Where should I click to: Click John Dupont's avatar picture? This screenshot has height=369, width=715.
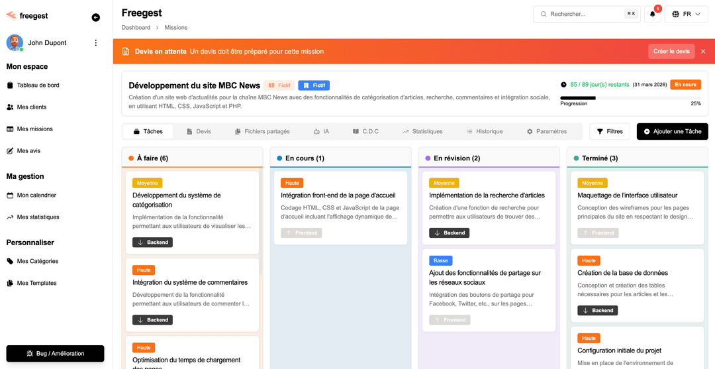pos(15,43)
